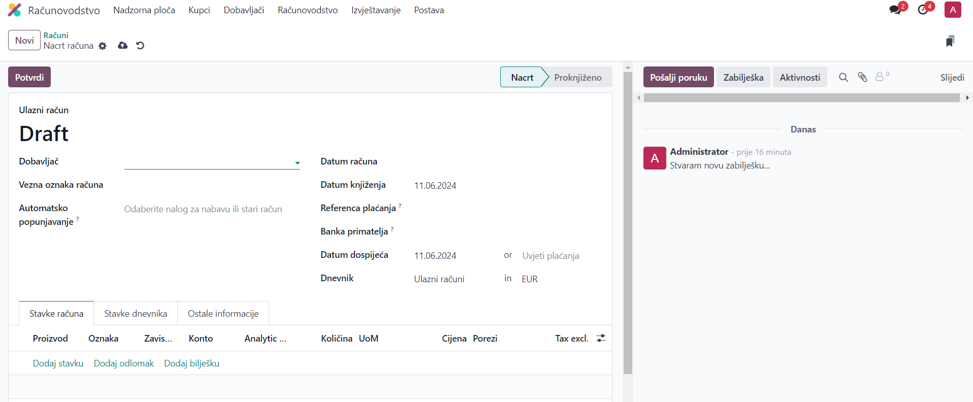Click the Potvrdi button
The width and height of the screenshot is (973, 402).
tap(29, 77)
